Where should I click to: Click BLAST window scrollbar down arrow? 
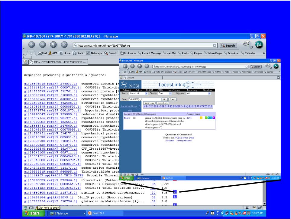click(264, 204)
